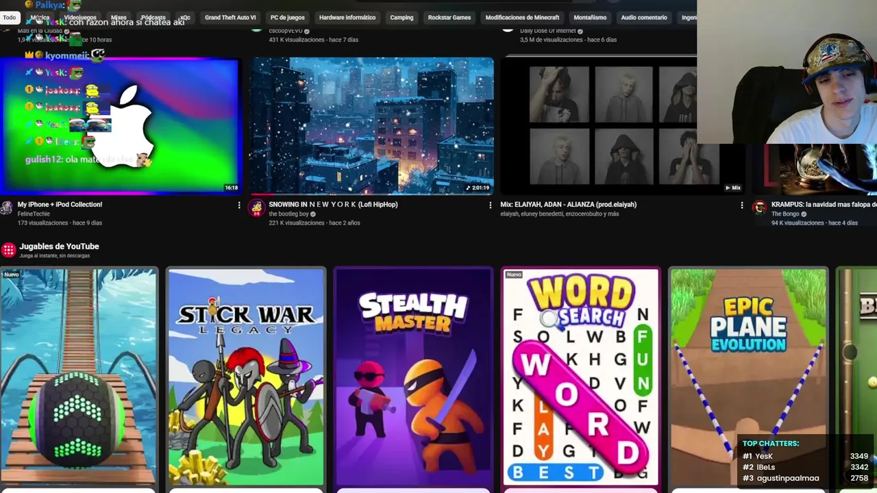Viewport: 877px width, 493px height.
Task: Click the Mix: ELAIYAH, ADAN - ALIANZA title
Action: click(x=568, y=204)
